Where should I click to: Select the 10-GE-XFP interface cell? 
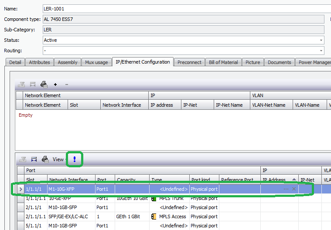pyautogui.click(x=71, y=198)
